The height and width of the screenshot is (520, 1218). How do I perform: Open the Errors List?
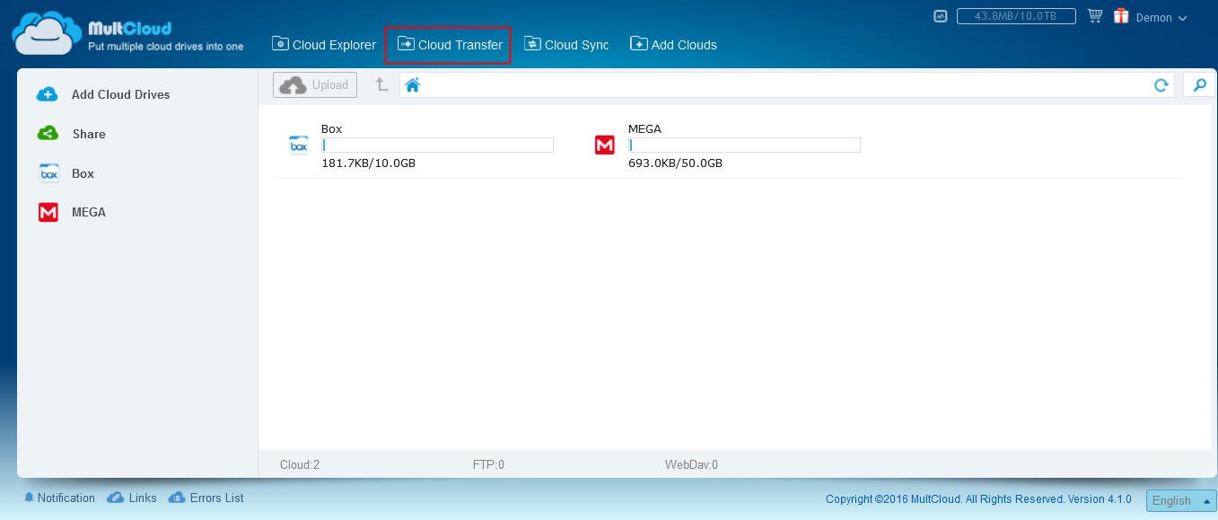tap(206, 498)
